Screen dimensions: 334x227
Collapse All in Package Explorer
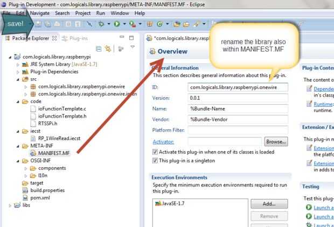tap(99, 49)
